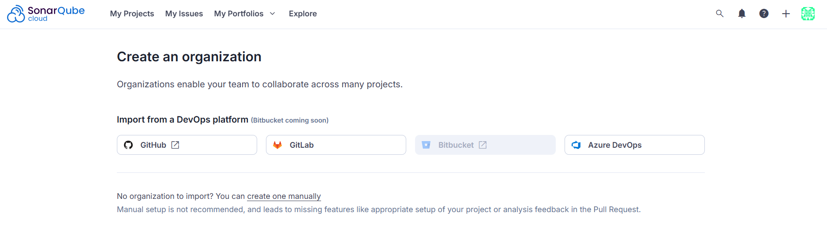Open My Issues page
The image size is (827, 239).
click(x=184, y=14)
